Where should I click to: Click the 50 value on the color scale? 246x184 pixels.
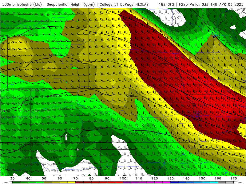44,178
